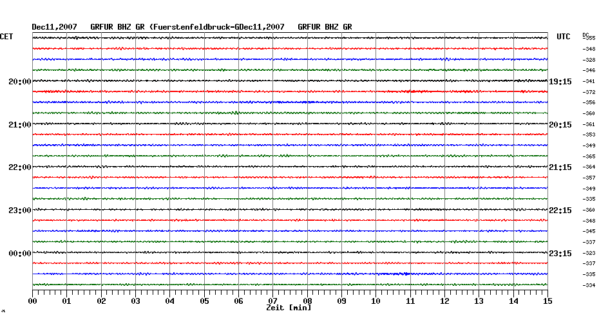Select the 00:00 CET time label

20,254
